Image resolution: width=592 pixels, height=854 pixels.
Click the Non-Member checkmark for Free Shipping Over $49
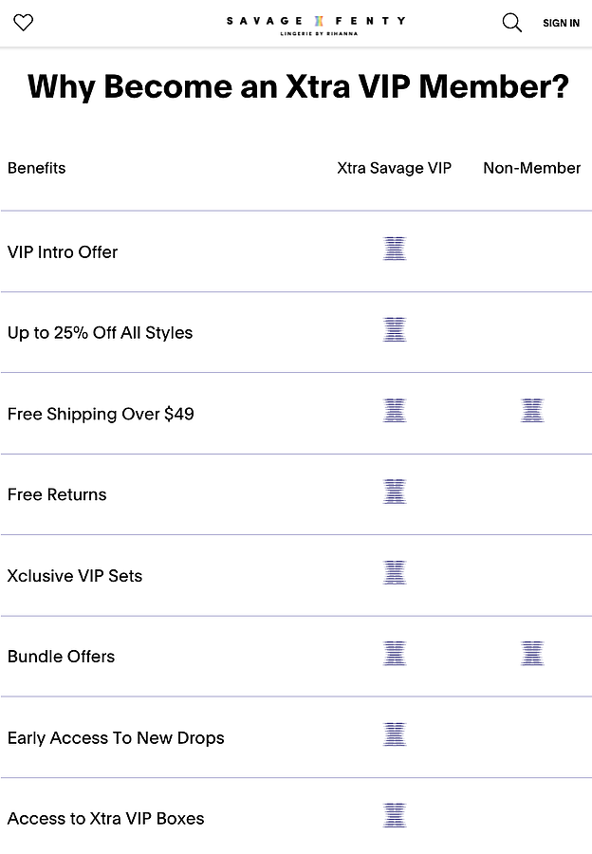pos(532,410)
